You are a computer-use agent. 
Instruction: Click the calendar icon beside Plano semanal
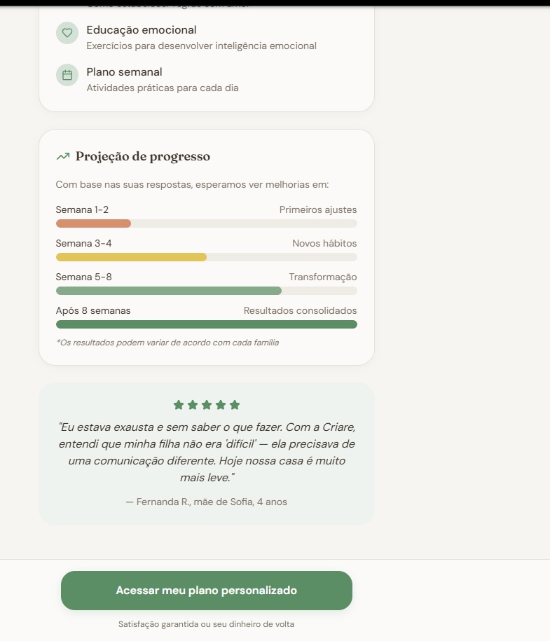point(67,75)
